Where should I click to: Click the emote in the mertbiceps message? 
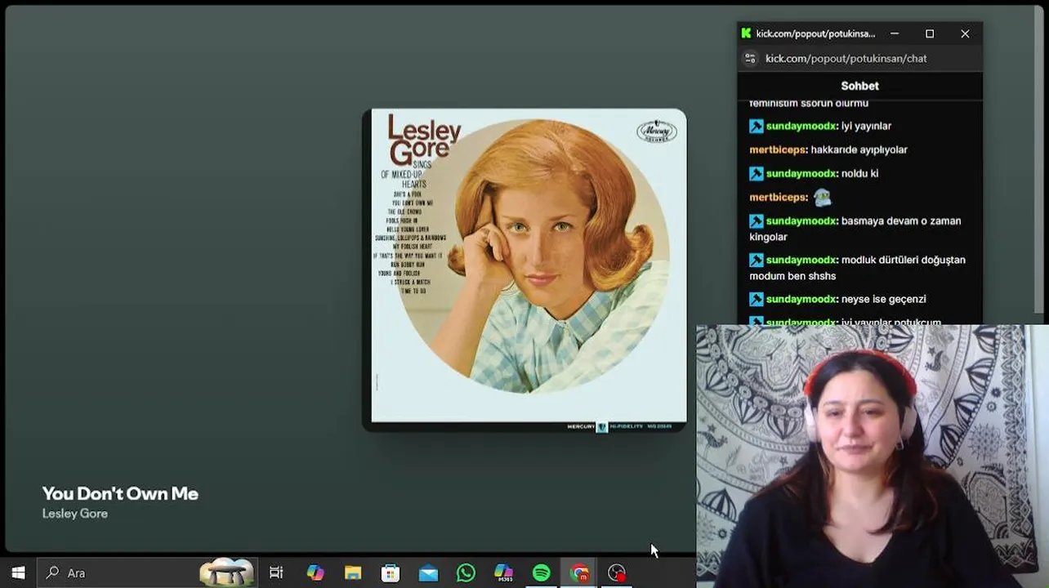tap(822, 197)
